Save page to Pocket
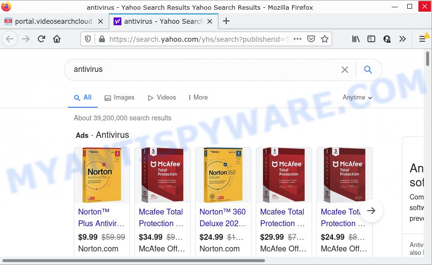 click(311, 39)
